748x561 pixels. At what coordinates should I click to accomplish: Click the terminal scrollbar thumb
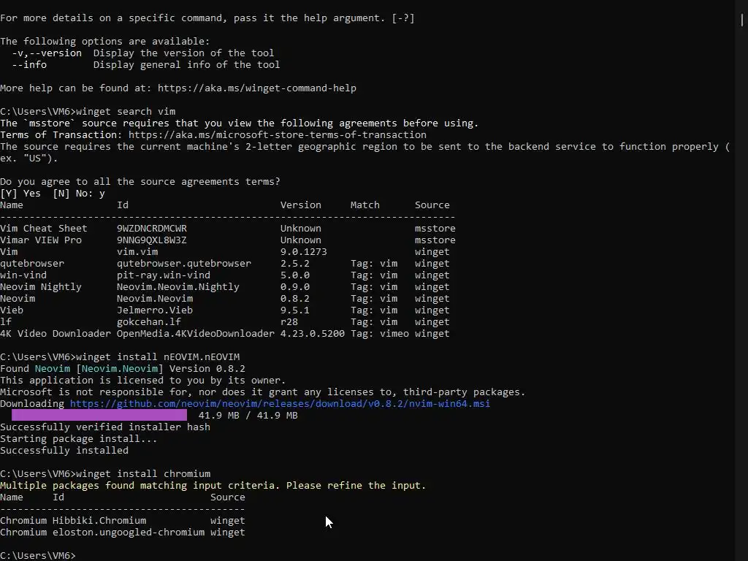click(742, 20)
